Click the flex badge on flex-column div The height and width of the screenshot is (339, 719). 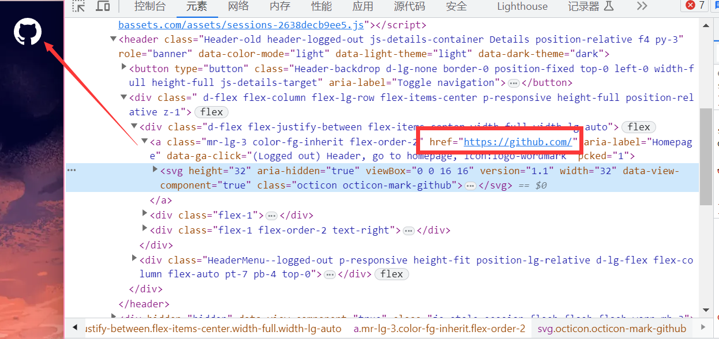pyautogui.click(x=212, y=112)
